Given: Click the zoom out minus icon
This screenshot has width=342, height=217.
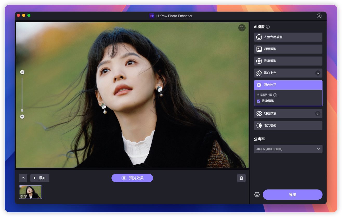Looking at the screenshot, I should [22, 117].
